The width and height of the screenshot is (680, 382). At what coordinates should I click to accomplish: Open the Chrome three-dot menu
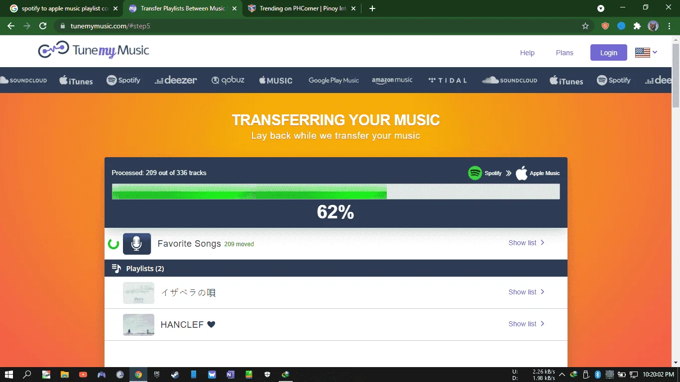(x=670, y=26)
